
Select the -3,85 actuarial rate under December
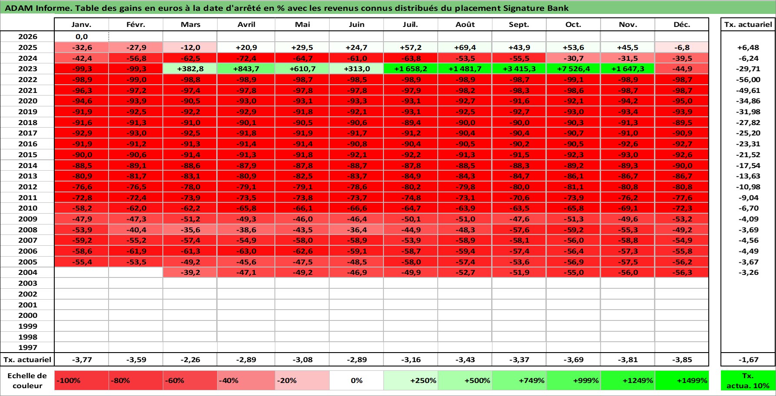coord(682,360)
